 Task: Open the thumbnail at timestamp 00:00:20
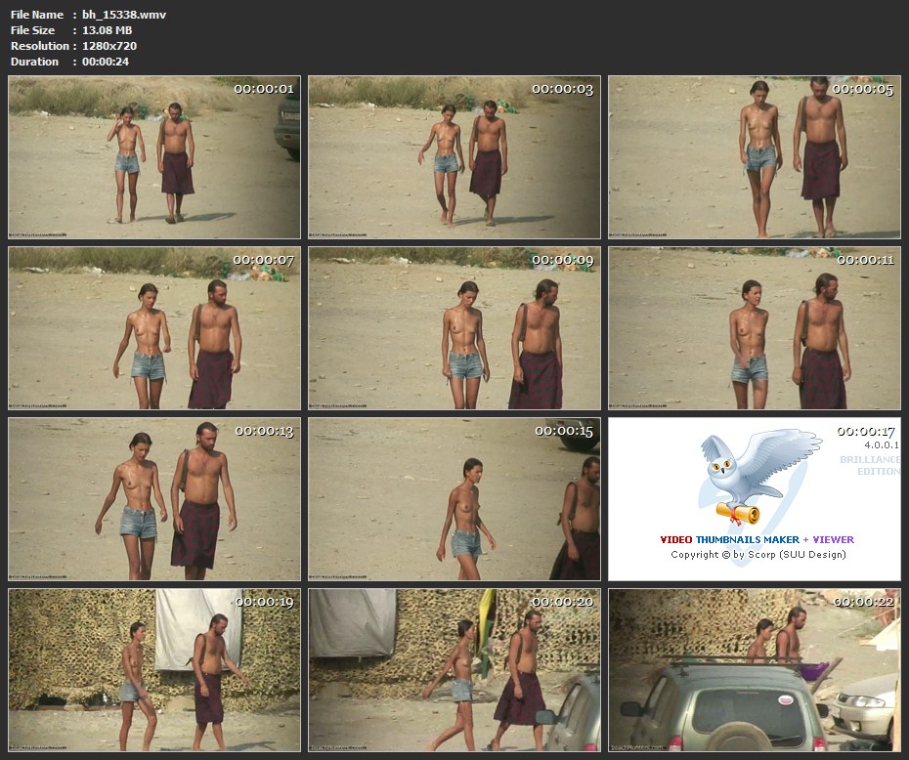point(454,669)
